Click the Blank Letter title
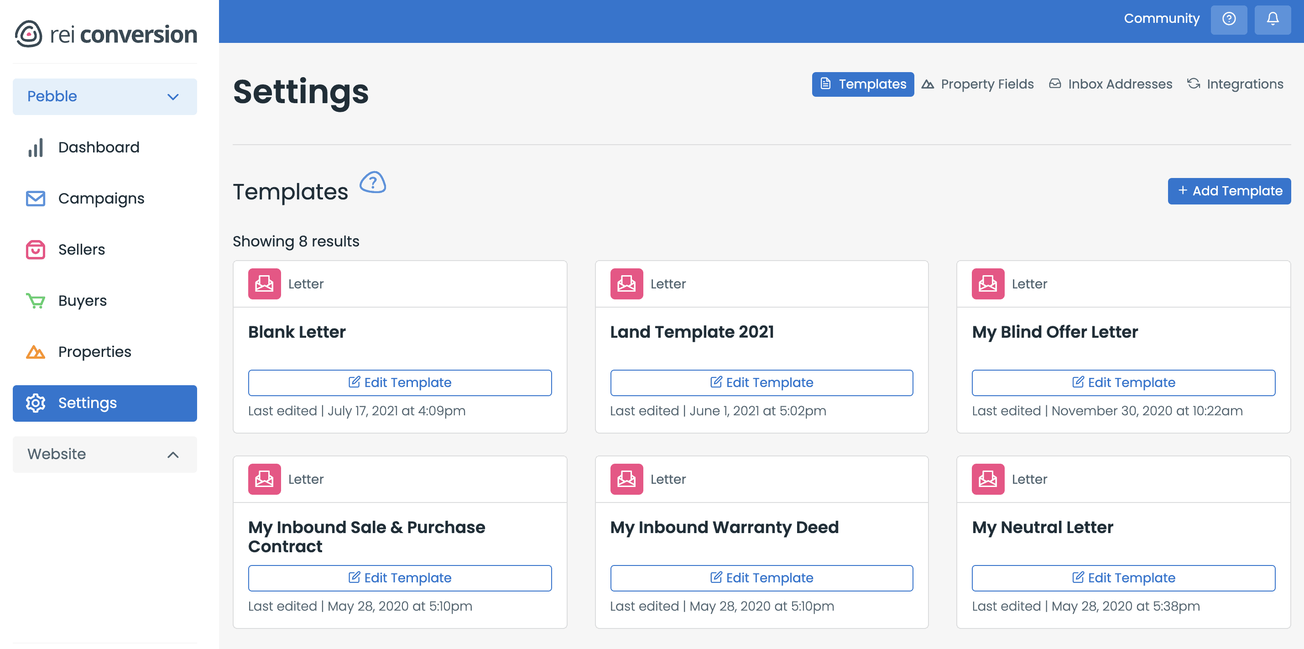 pos(297,332)
